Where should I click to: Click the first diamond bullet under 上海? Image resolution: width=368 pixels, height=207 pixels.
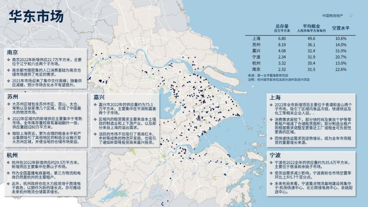pos(271,105)
